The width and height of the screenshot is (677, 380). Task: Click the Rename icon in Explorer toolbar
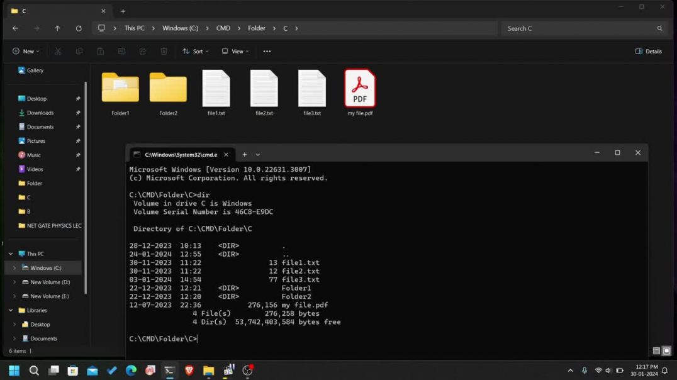pos(121,51)
